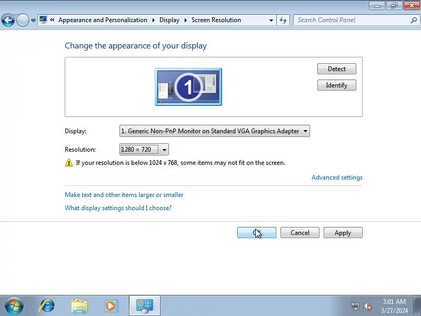Click the Control Panel icon in address bar
Screen dimensions: 421x316
point(43,20)
